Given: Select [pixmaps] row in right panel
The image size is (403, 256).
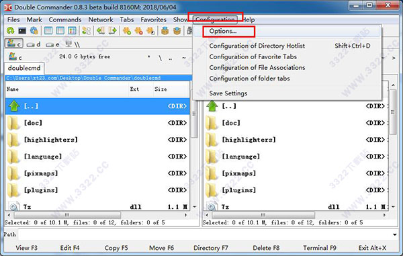Looking at the screenshot, I should tap(296, 173).
